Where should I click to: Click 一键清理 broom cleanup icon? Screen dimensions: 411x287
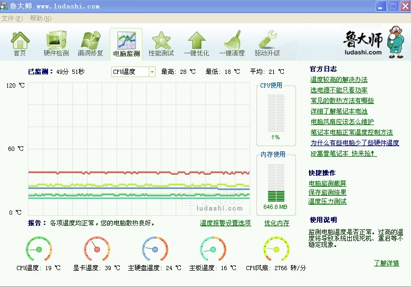(x=232, y=44)
